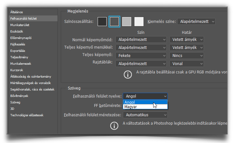Viewport: 234px width, 143px height.
Task: Choose the medium gray color theme swatch
Action: (x=127, y=22)
